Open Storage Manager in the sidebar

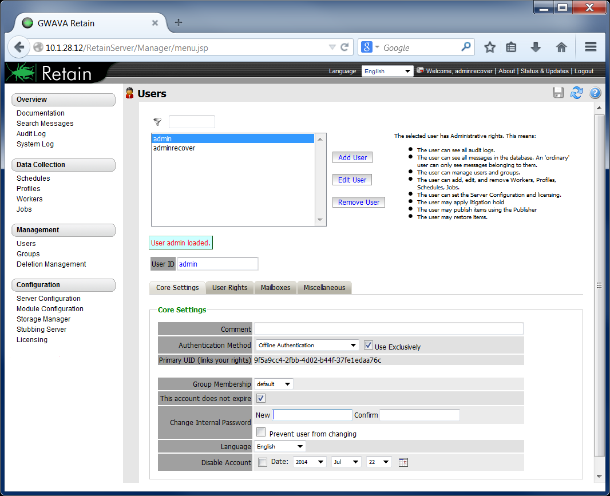43,319
